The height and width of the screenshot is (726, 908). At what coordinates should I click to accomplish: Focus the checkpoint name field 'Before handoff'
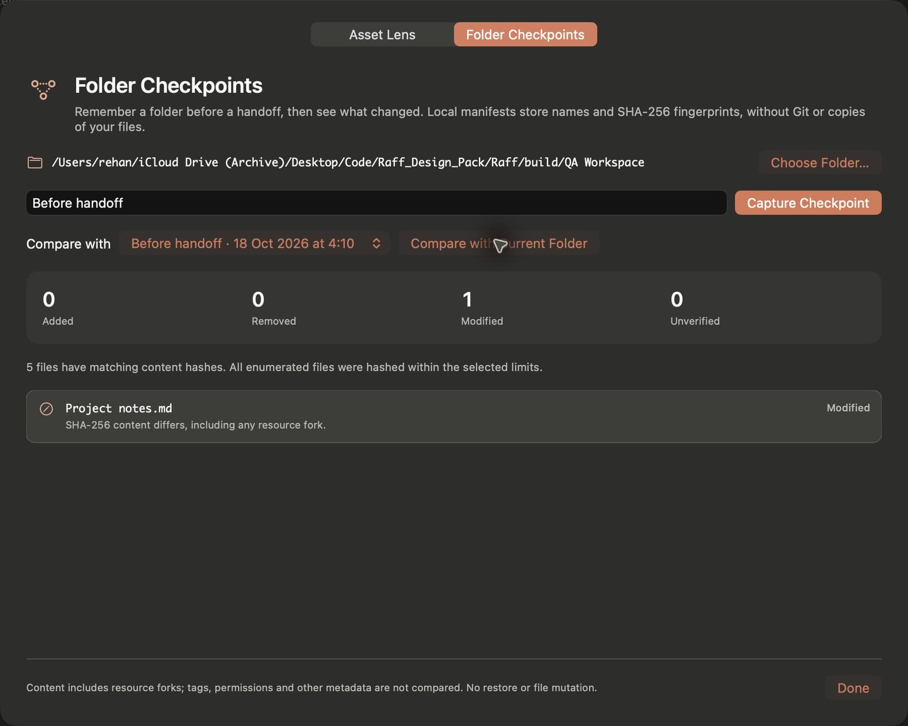[x=376, y=203]
